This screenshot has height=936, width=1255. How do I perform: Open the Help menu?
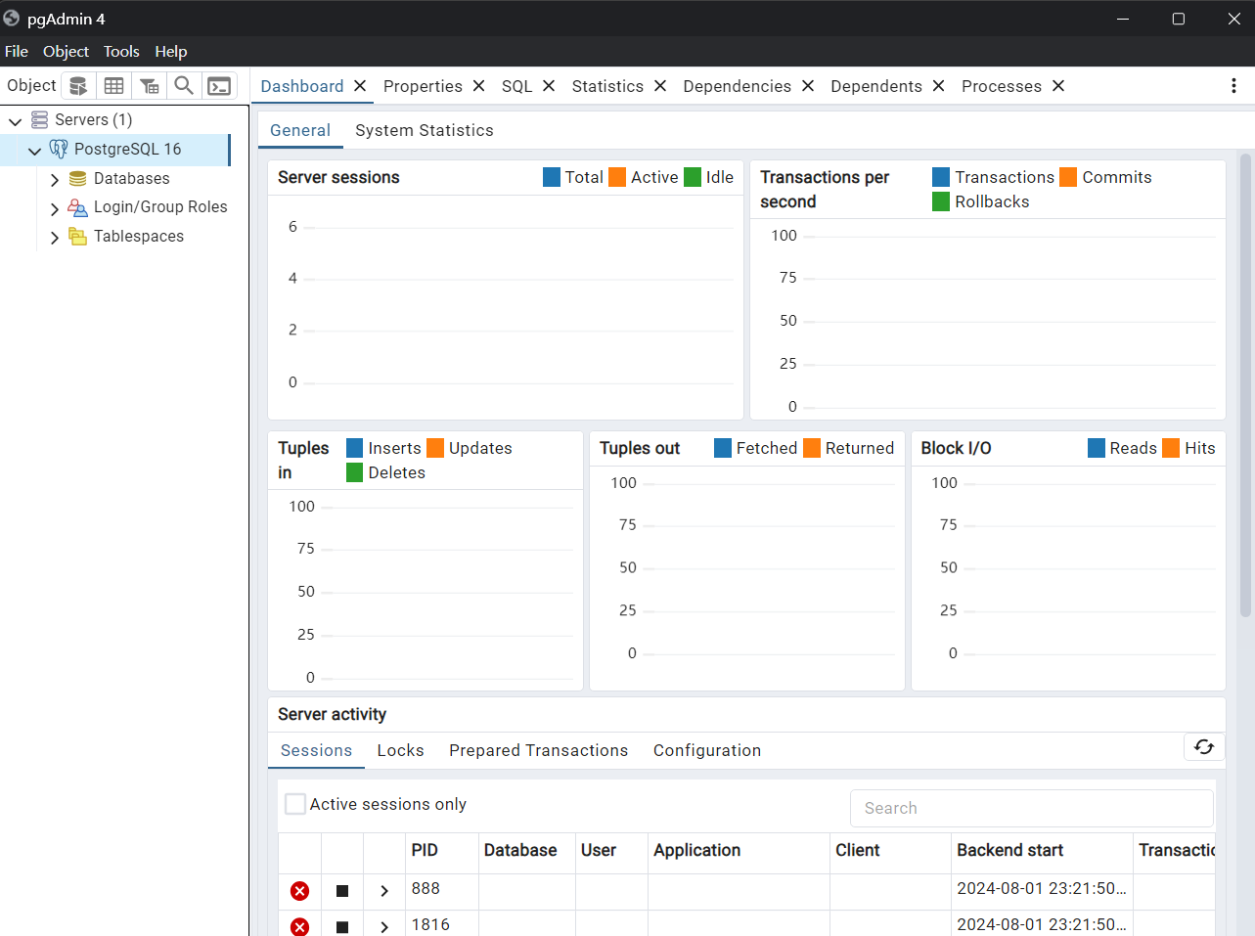click(x=170, y=52)
